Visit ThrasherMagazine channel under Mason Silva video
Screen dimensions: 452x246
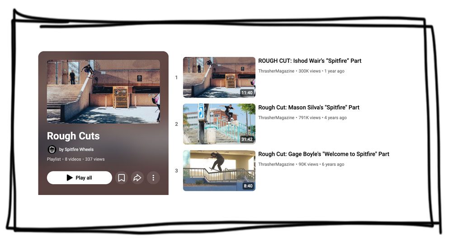pos(276,118)
